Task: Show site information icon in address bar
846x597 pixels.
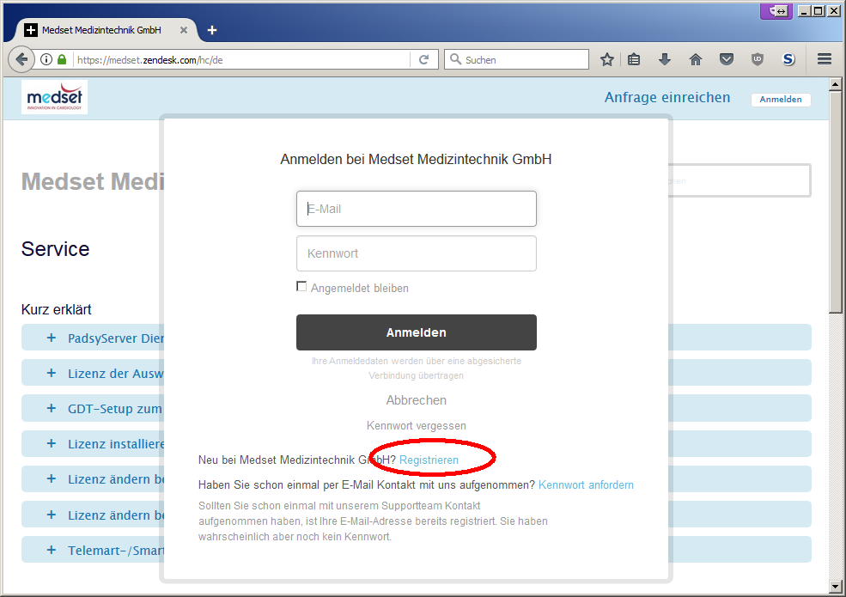Action: click(46, 59)
